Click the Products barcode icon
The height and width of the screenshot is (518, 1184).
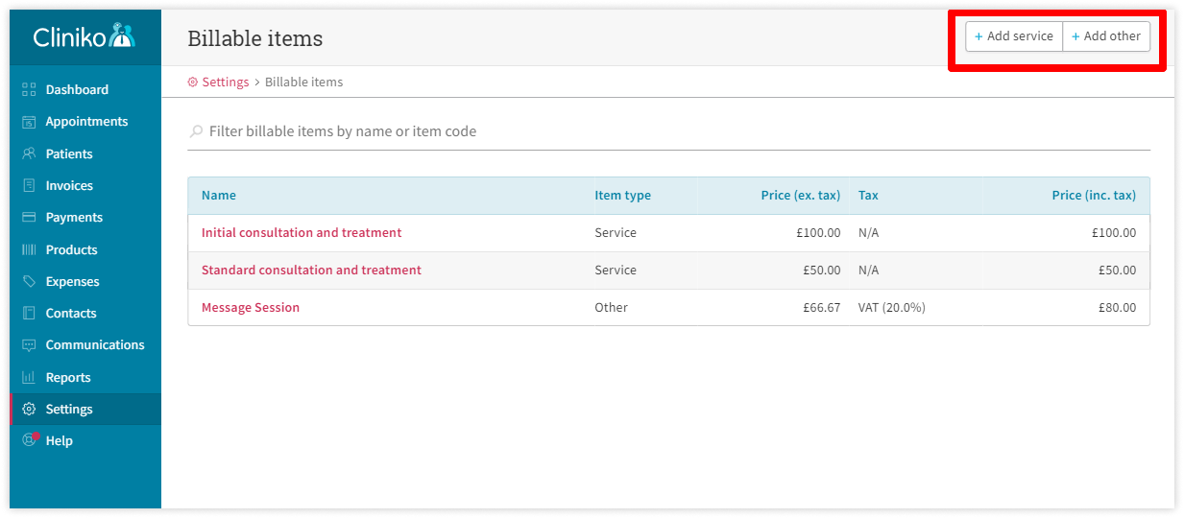[x=29, y=249]
